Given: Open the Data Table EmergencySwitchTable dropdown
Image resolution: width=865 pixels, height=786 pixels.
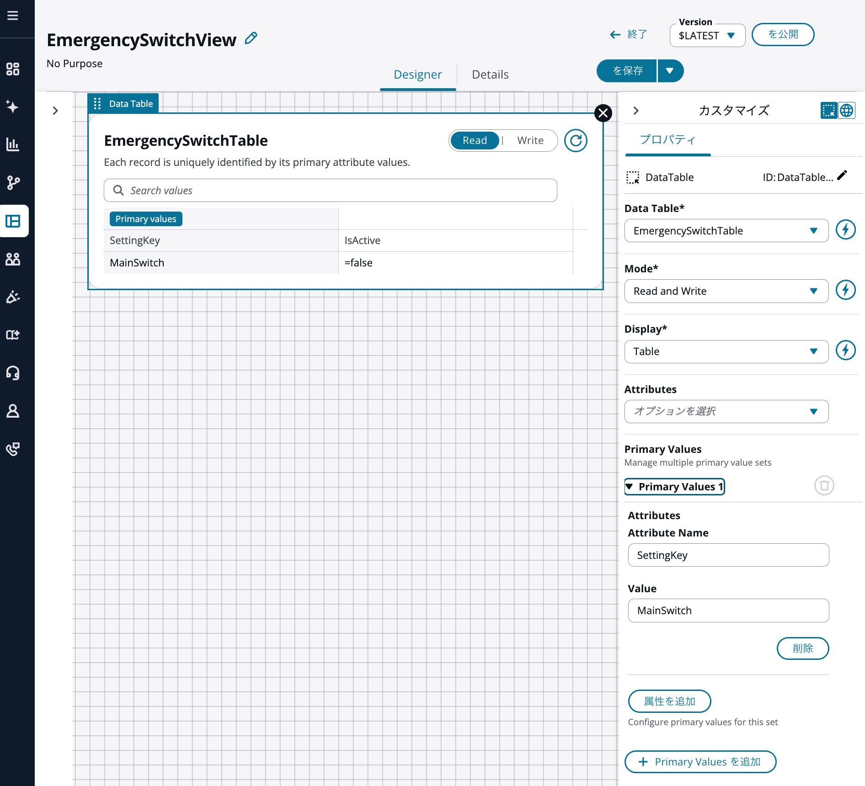Looking at the screenshot, I should coord(726,231).
